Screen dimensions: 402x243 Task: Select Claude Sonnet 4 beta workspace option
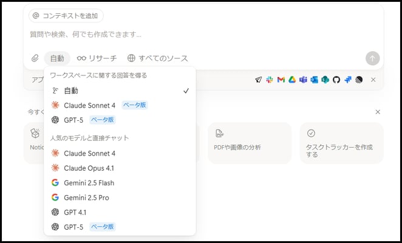pos(120,105)
